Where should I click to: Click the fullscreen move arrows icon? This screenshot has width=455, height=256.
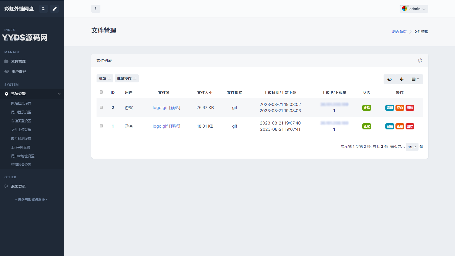pyautogui.click(x=401, y=79)
